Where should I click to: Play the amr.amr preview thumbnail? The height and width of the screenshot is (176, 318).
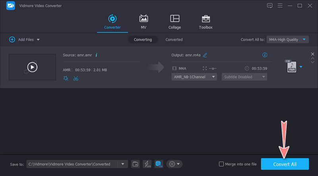(32, 67)
